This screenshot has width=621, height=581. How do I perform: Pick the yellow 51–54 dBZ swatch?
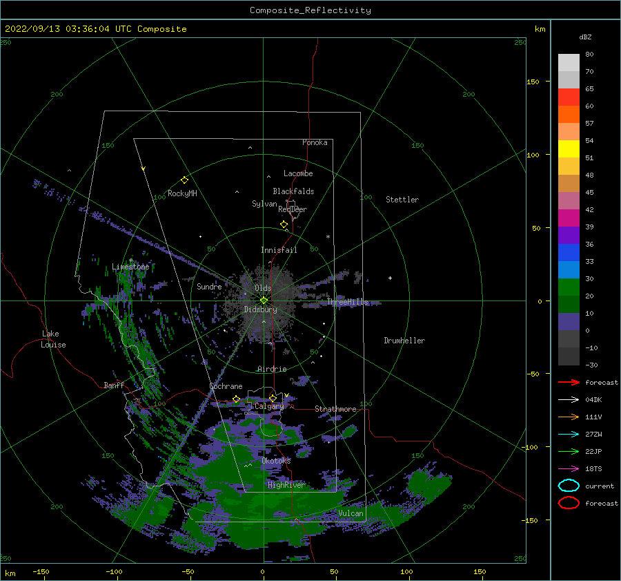click(x=569, y=149)
